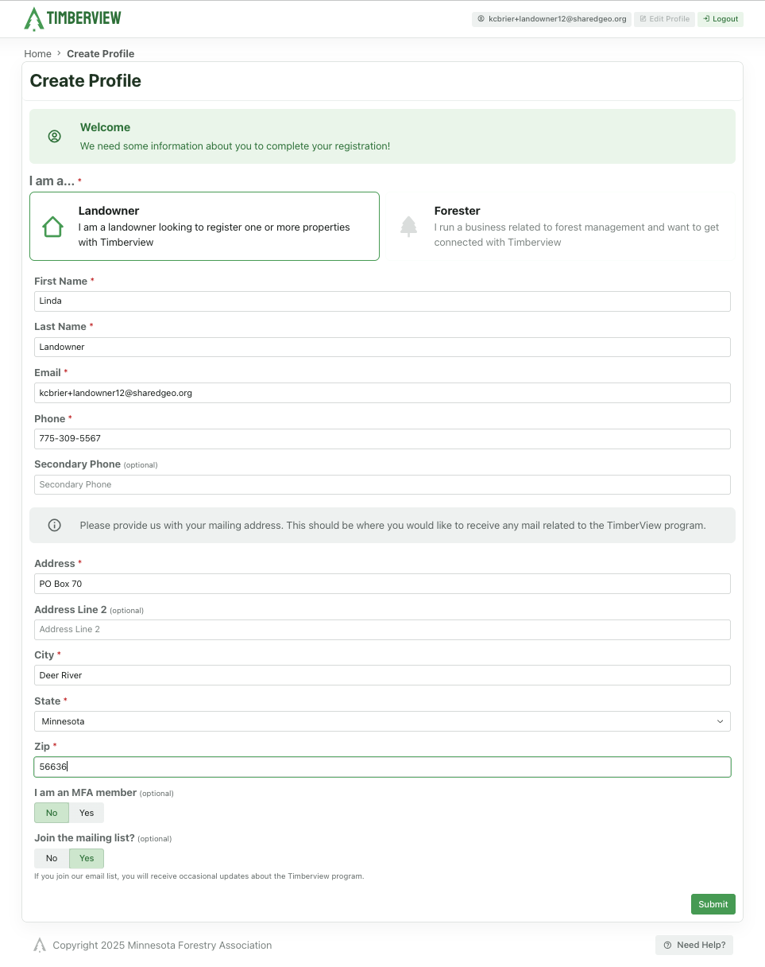Screen dimensions: 765x967
Task: Select No for MFA member
Action: (x=52, y=813)
